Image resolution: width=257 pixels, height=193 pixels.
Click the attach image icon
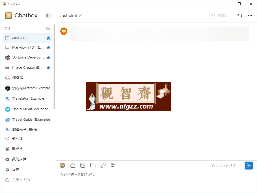pyautogui.click(x=82, y=166)
